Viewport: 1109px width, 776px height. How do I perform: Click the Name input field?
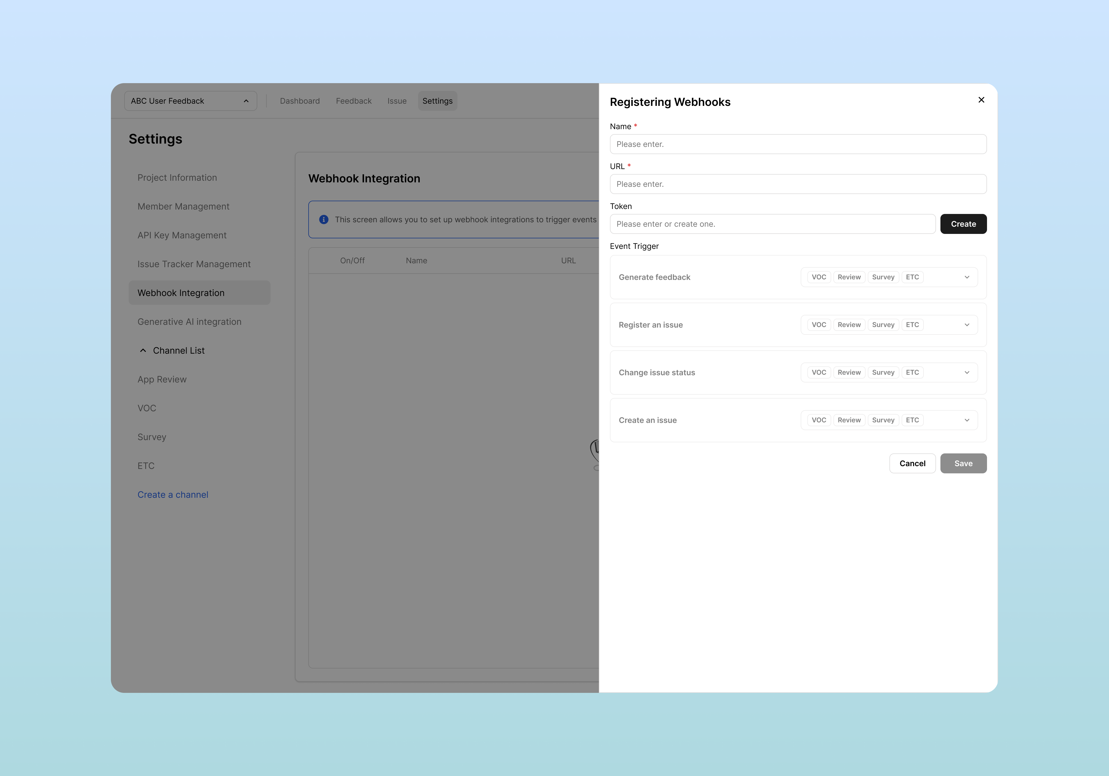click(797, 144)
